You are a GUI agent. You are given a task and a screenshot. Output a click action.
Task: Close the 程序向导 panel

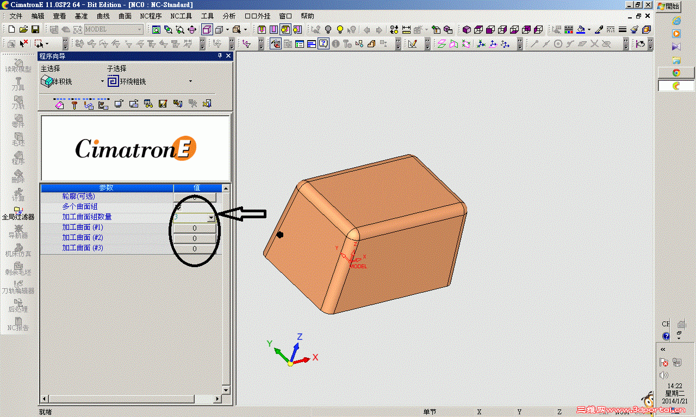[228, 56]
